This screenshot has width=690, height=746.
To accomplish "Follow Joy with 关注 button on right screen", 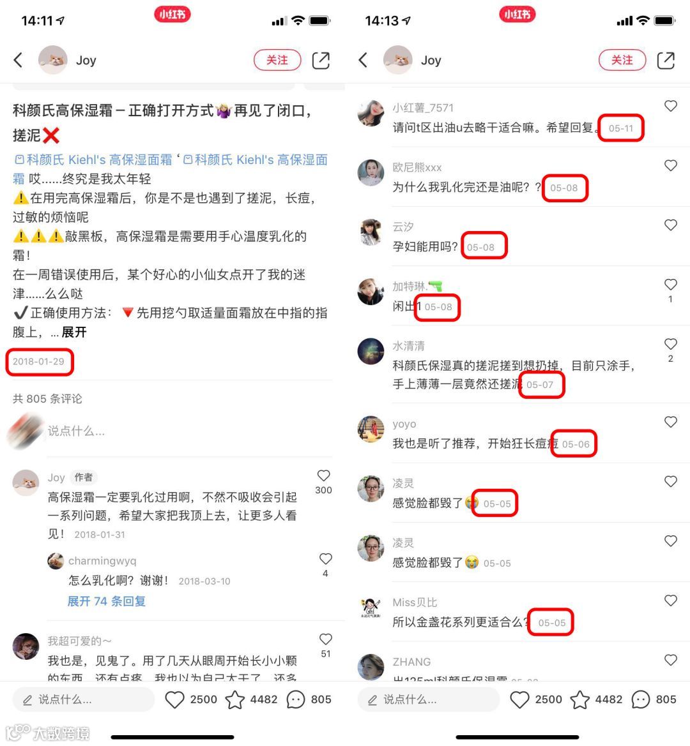I will (622, 60).
